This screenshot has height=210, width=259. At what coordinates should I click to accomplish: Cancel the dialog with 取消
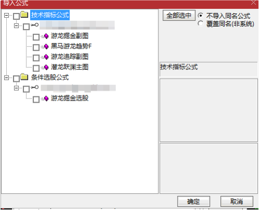tap(237, 202)
